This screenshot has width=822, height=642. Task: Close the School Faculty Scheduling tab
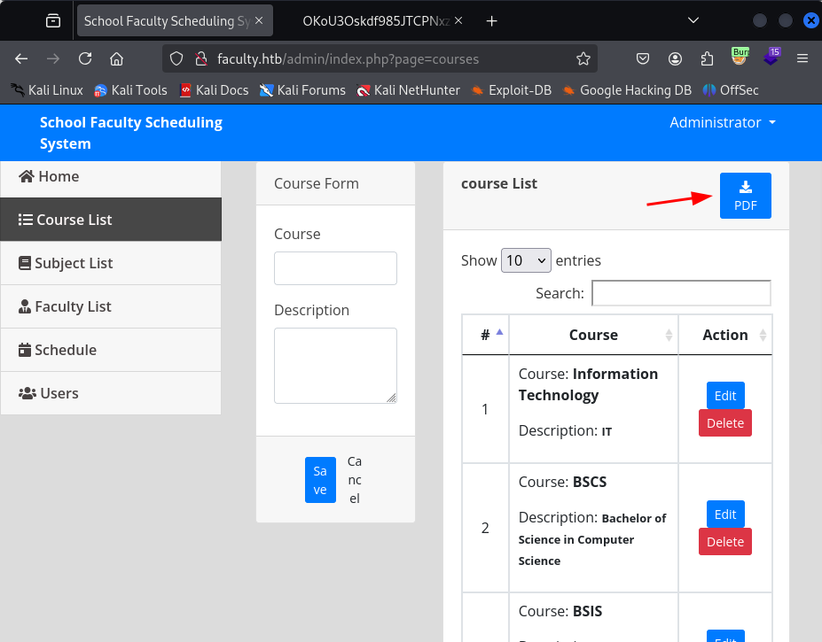tap(259, 21)
